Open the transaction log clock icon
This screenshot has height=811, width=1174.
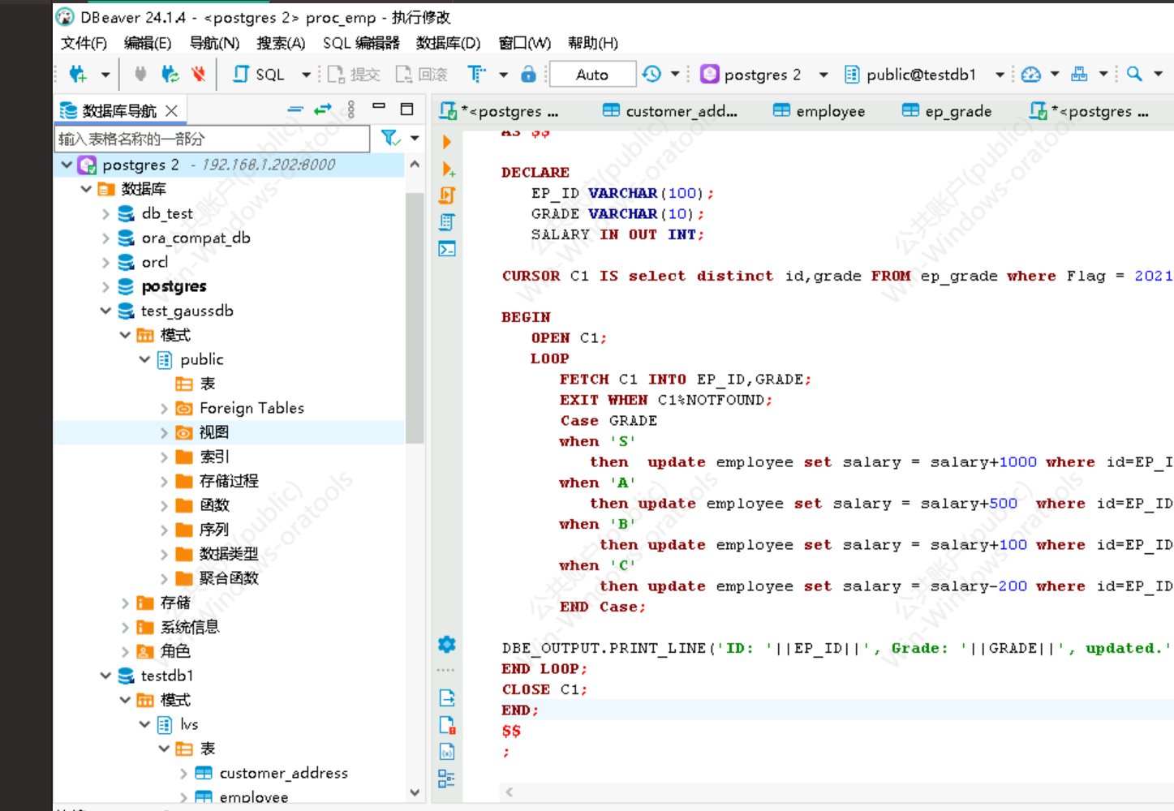point(652,75)
